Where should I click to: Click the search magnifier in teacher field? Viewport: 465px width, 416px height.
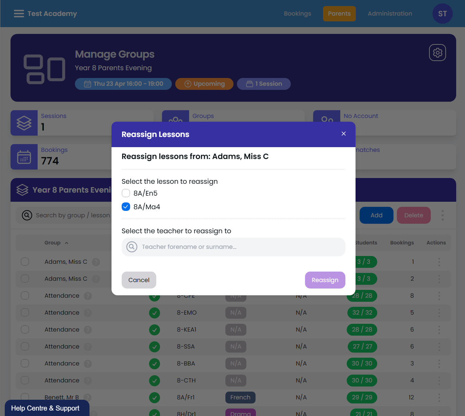(132, 247)
